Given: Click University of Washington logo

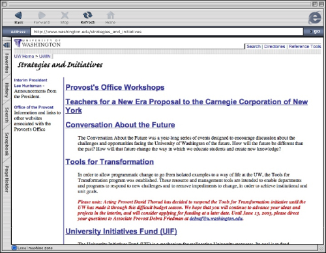Looking at the screenshot, I should 37,43.
